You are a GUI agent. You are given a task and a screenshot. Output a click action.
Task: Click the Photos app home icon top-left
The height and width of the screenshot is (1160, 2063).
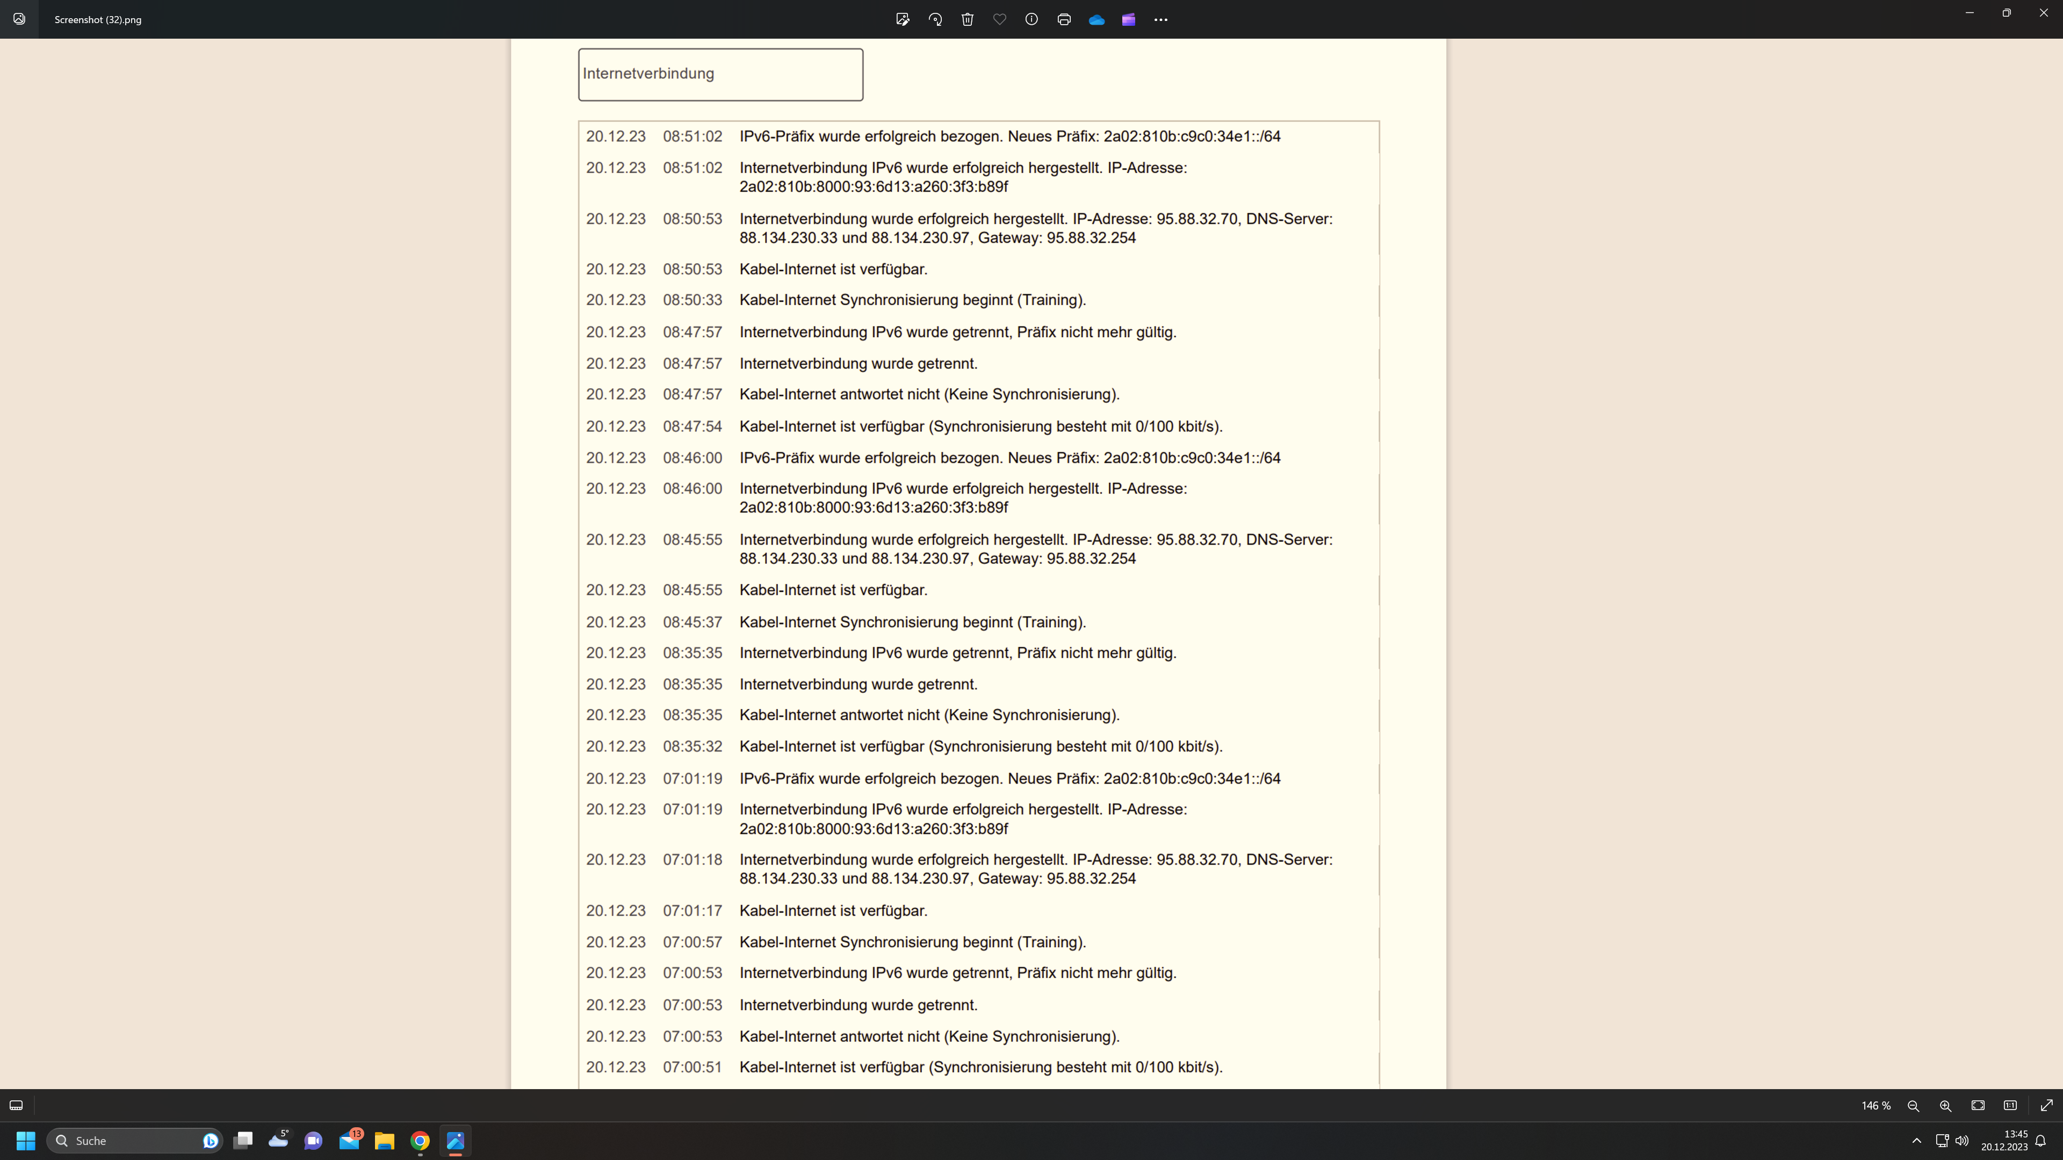pyautogui.click(x=19, y=19)
